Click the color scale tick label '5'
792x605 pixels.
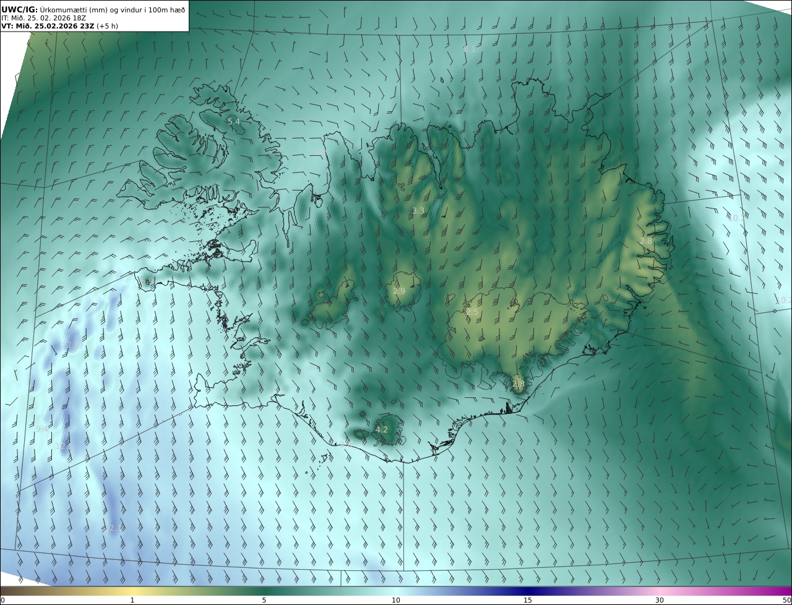264,600
